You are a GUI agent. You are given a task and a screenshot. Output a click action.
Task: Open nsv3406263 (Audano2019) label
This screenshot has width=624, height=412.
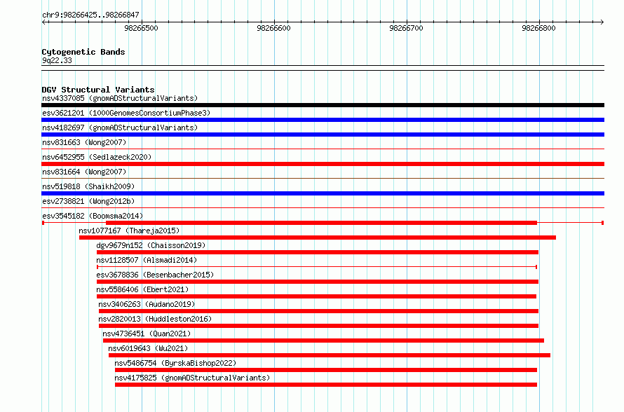[x=147, y=304]
